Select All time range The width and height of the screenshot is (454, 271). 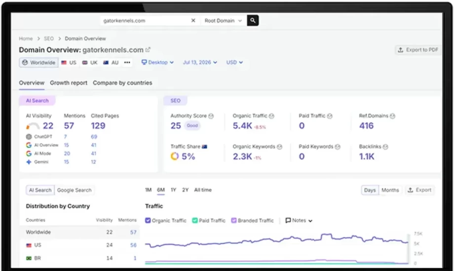203,190
